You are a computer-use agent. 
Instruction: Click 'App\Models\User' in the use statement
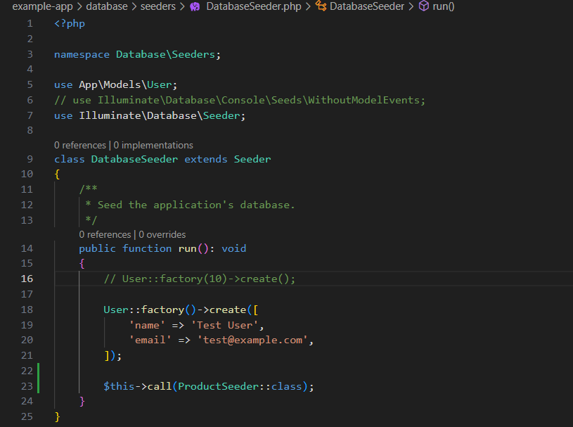pyautogui.click(x=125, y=85)
